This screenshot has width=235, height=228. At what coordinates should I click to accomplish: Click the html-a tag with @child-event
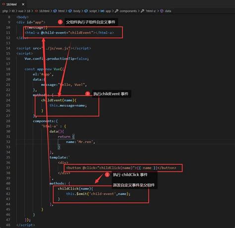[x=69, y=33]
